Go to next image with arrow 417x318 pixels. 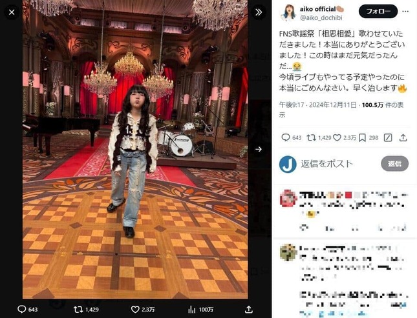point(259,149)
